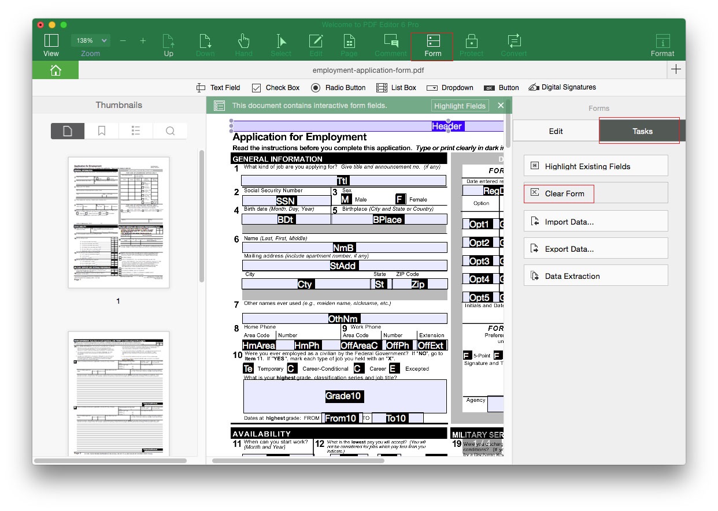Select the Opt1 field
718x511 pixels.
(x=479, y=224)
